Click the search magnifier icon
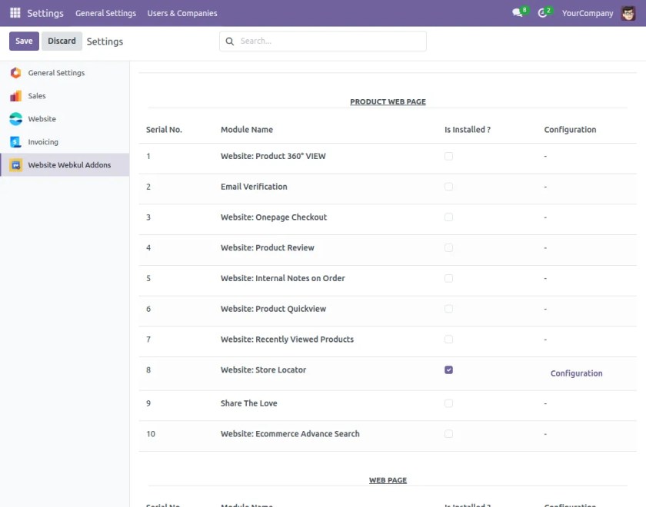The width and height of the screenshot is (646, 507). click(x=229, y=41)
